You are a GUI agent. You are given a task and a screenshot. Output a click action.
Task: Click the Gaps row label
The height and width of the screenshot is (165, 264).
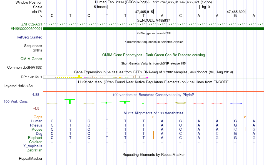(38, 117)
